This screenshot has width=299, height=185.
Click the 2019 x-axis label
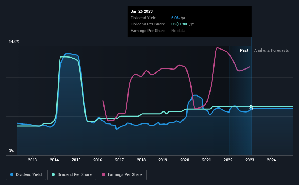coord(163,160)
